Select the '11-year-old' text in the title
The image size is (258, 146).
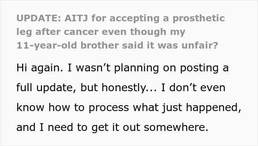(47, 46)
